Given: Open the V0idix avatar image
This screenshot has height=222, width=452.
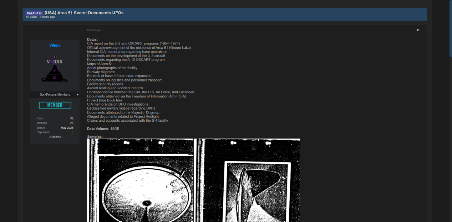Looking at the screenshot, I should tap(55, 68).
